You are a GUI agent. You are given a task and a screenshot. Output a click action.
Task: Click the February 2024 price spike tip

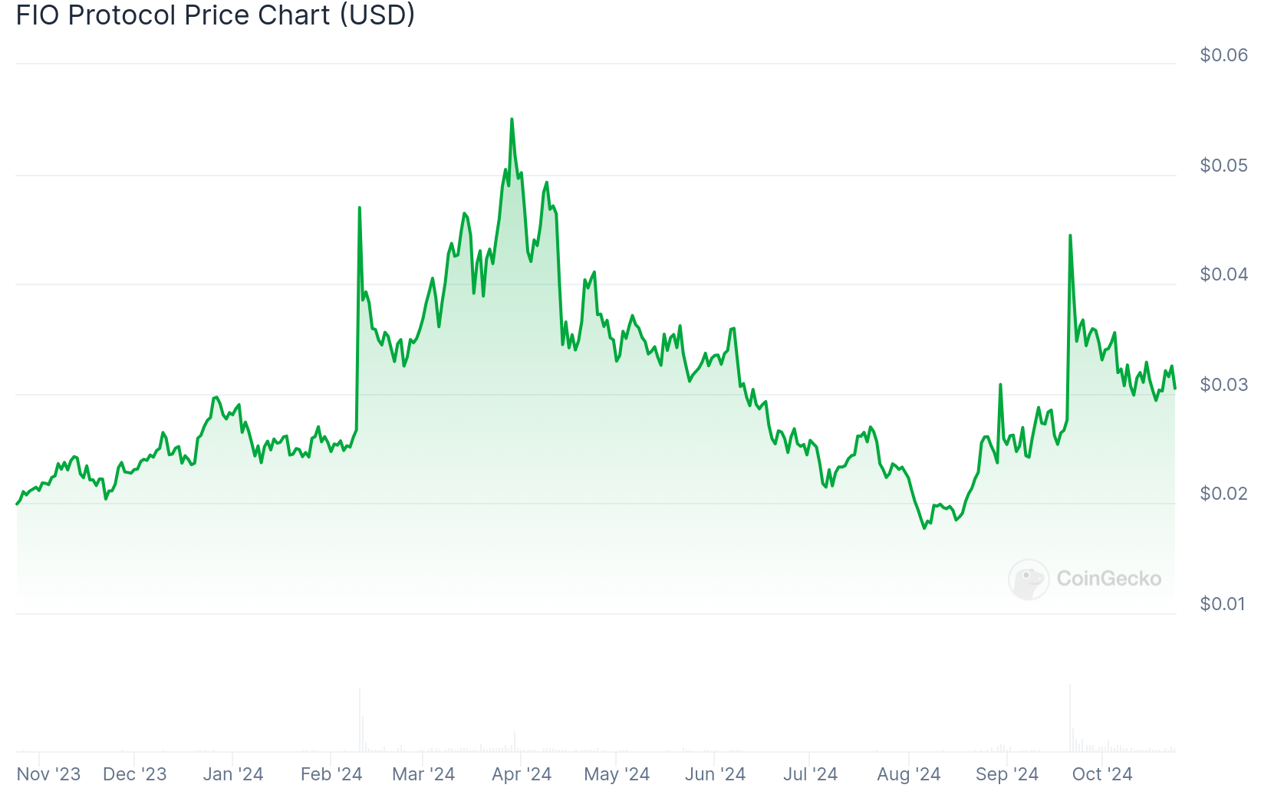[359, 208]
